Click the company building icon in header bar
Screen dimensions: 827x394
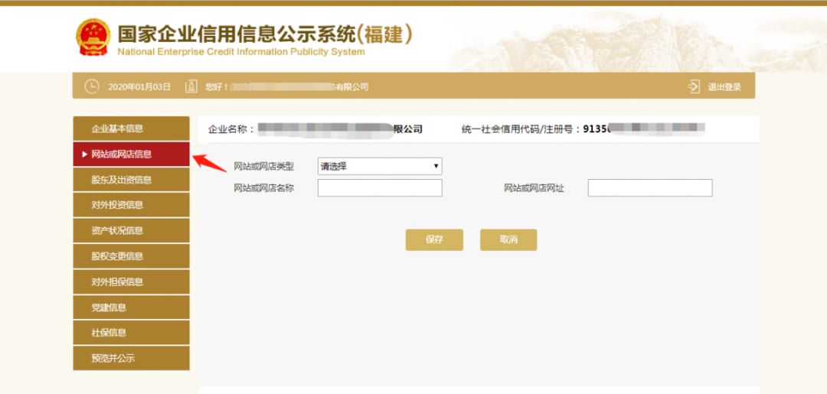(x=191, y=86)
